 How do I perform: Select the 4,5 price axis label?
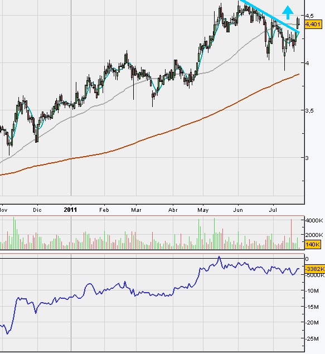(309, 16)
